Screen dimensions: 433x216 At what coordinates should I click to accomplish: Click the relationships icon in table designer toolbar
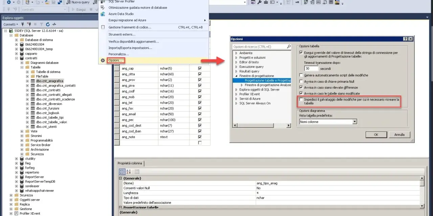[x=305, y=2]
